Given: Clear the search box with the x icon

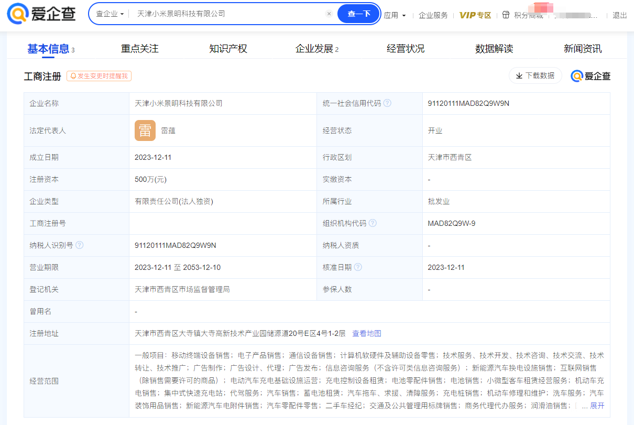Looking at the screenshot, I should [x=329, y=14].
